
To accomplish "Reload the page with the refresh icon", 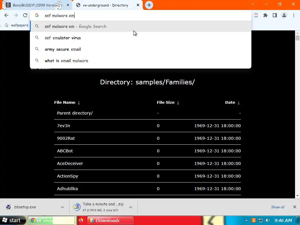I will (25, 15).
